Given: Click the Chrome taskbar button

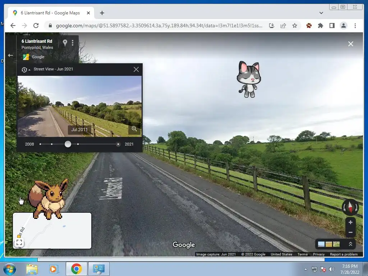Looking at the screenshot, I should 76,269.
